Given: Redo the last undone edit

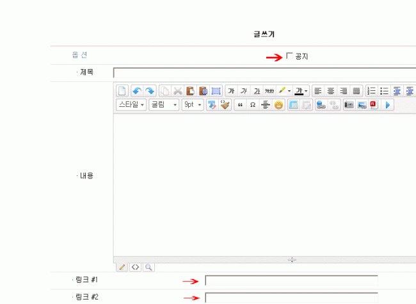Looking at the screenshot, I should pyautogui.click(x=150, y=91).
